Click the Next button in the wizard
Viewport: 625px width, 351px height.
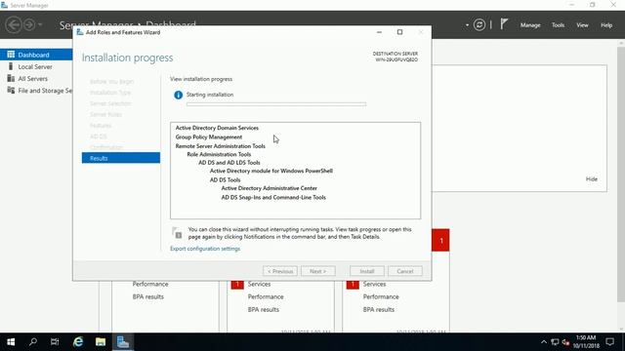click(318, 271)
